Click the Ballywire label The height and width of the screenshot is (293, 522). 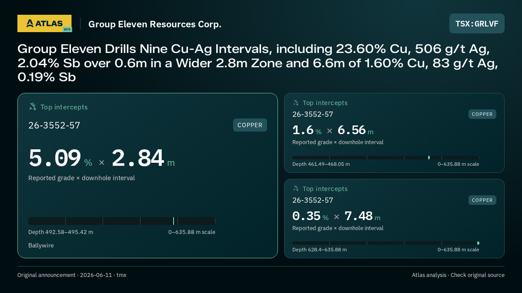41,245
